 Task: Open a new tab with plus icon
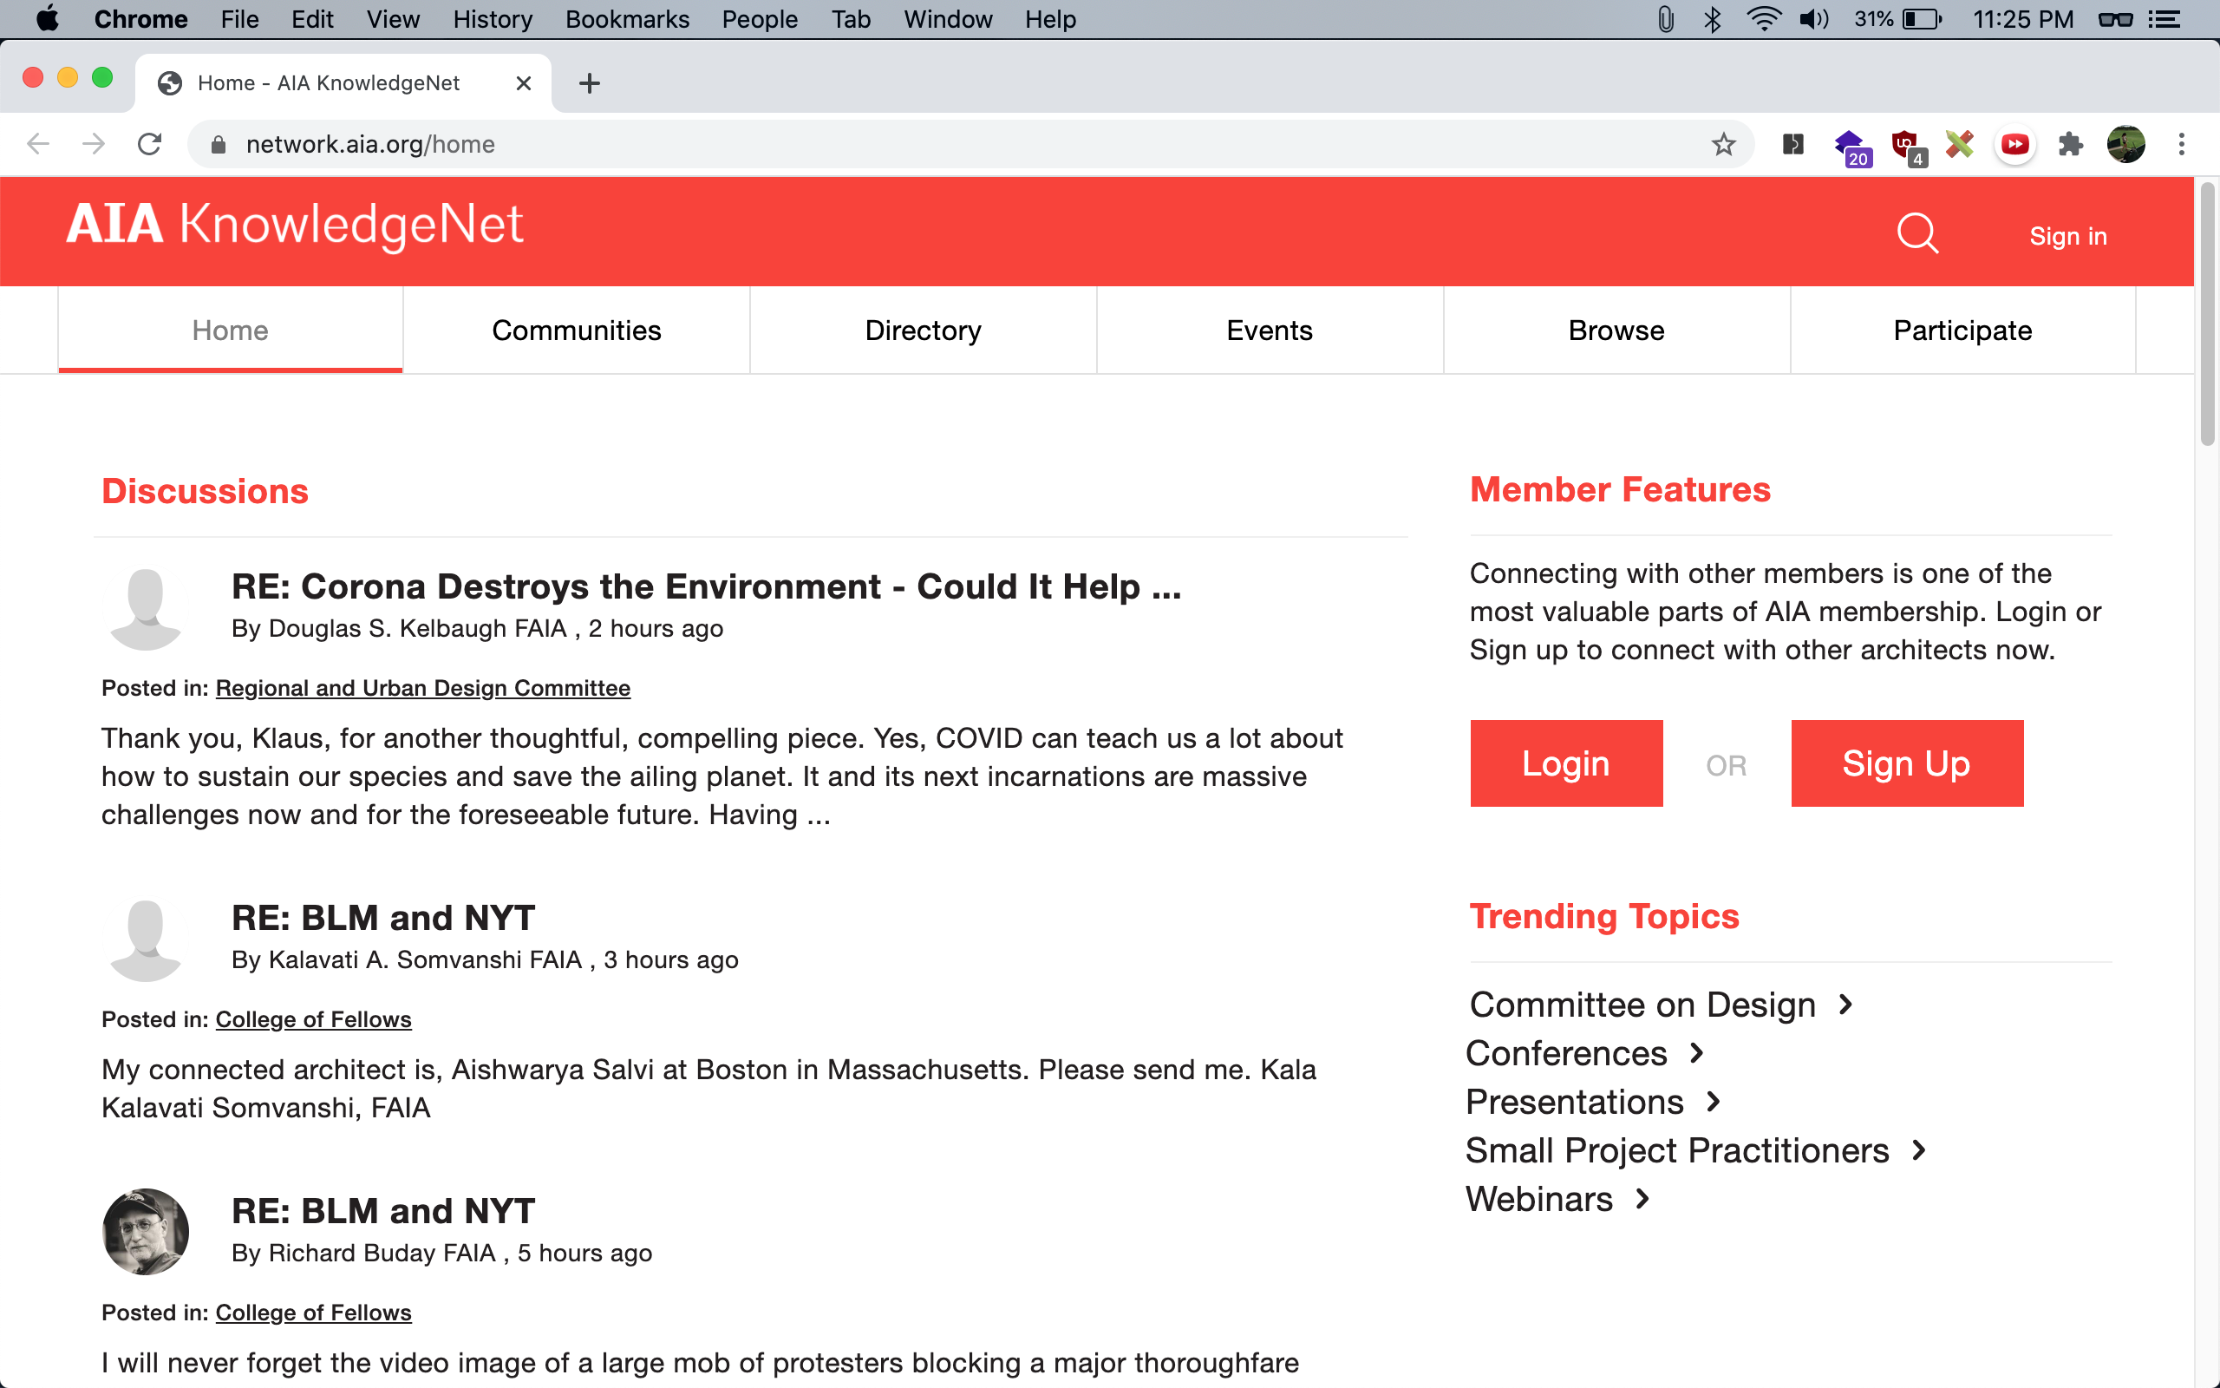coord(589,83)
